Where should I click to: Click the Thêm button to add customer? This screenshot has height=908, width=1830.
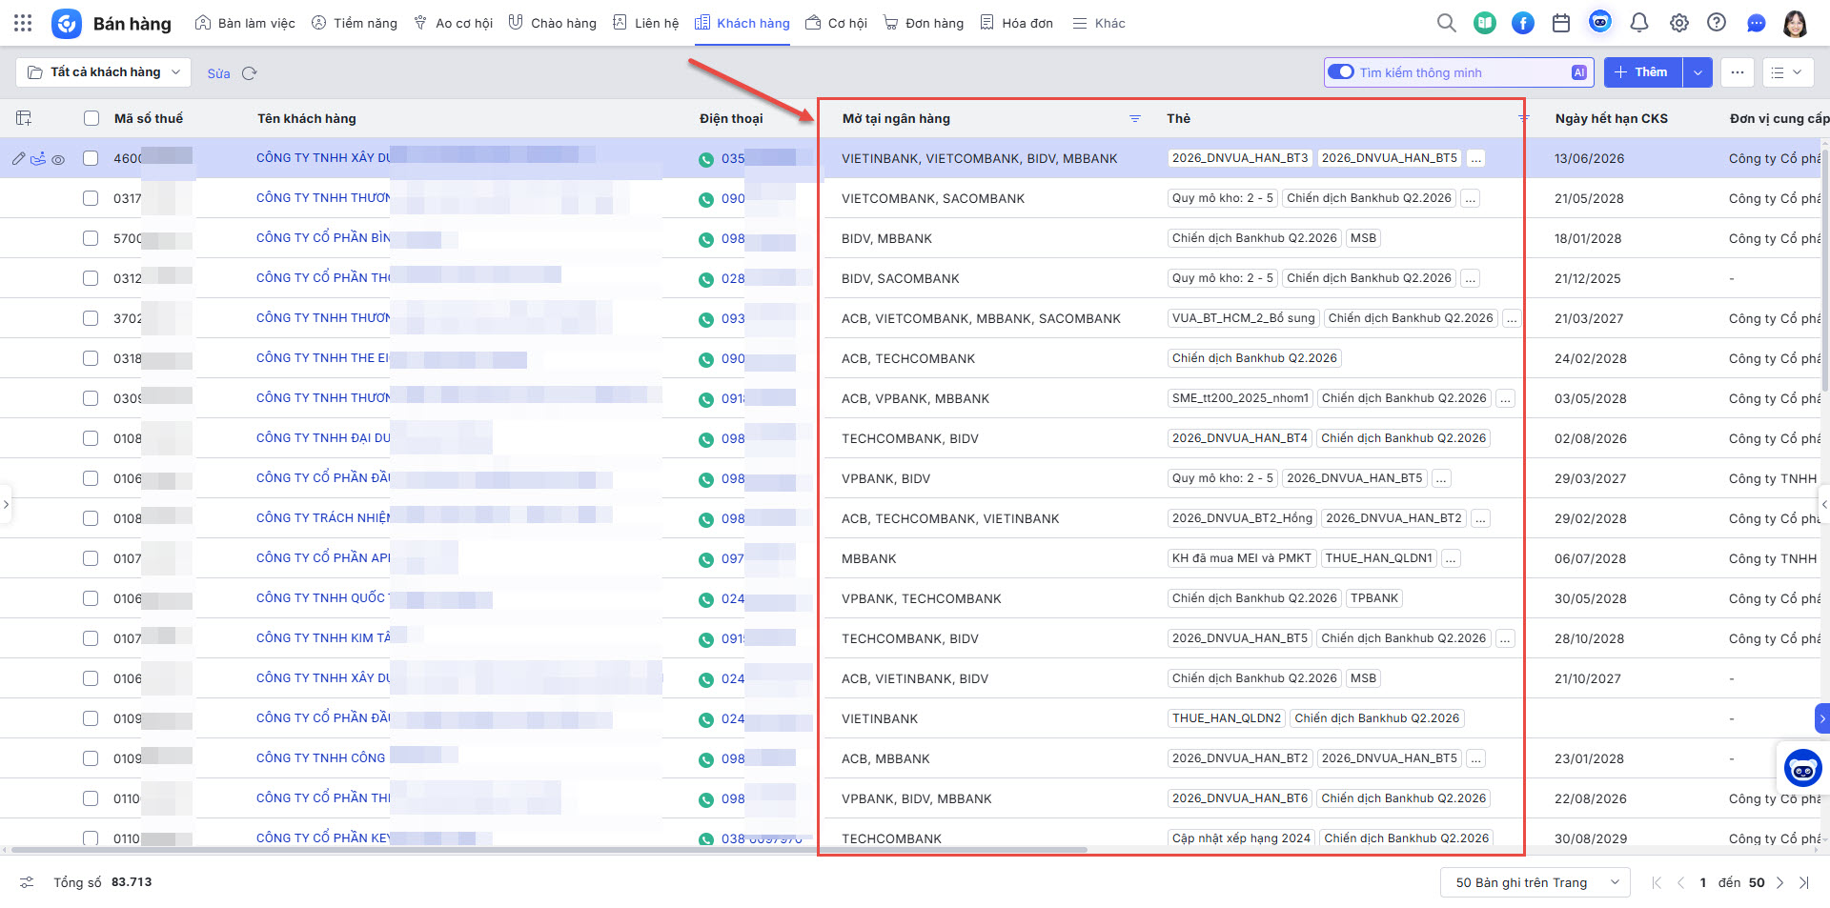pos(1642,72)
